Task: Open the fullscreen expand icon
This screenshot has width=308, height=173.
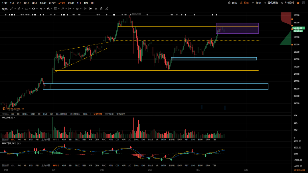Action: [x=304, y=3]
